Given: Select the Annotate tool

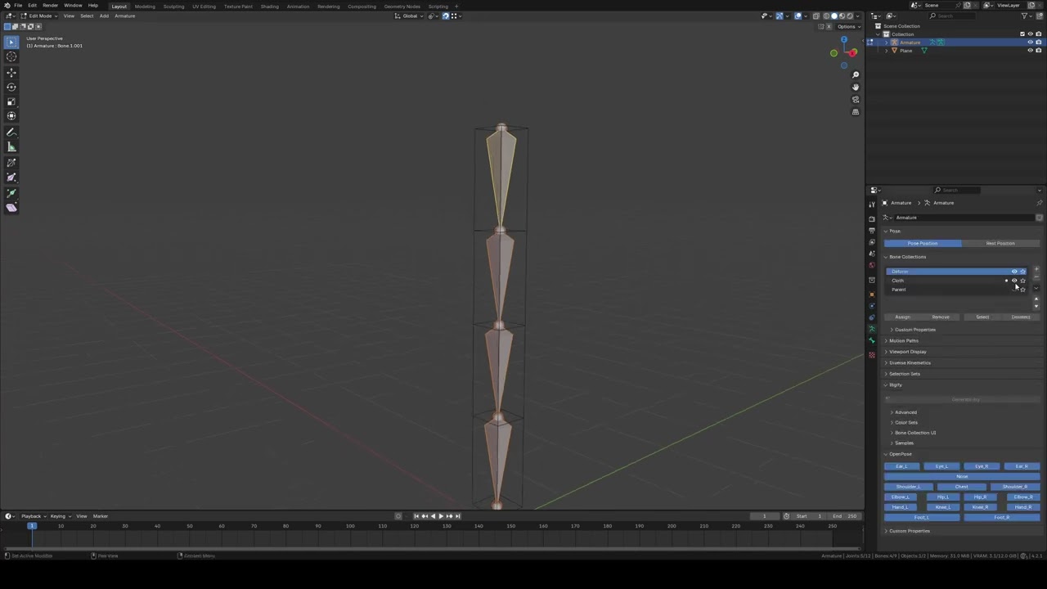Looking at the screenshot, I should pos(11,133).
